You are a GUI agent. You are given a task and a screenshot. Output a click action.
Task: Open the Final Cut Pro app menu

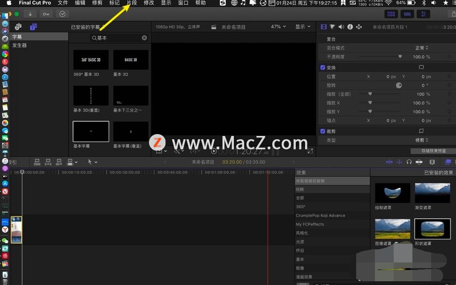pos(35,3)
